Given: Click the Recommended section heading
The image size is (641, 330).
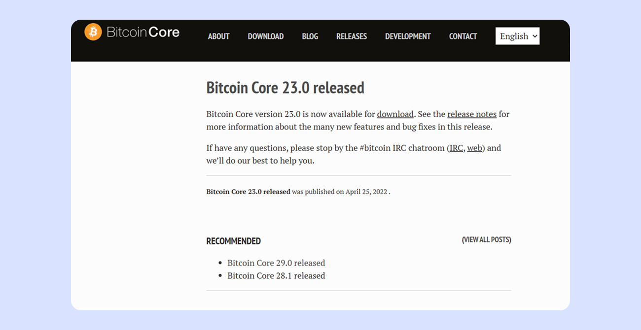Looking at the screenshot, I should click(233, 241).
